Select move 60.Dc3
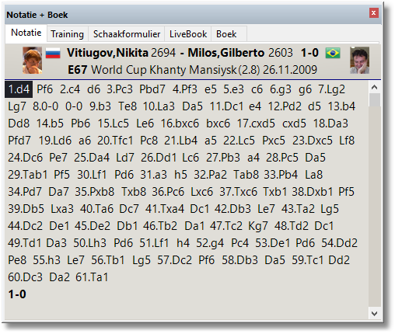This screenshot has height=334, width=395. (x=25, y=277)
